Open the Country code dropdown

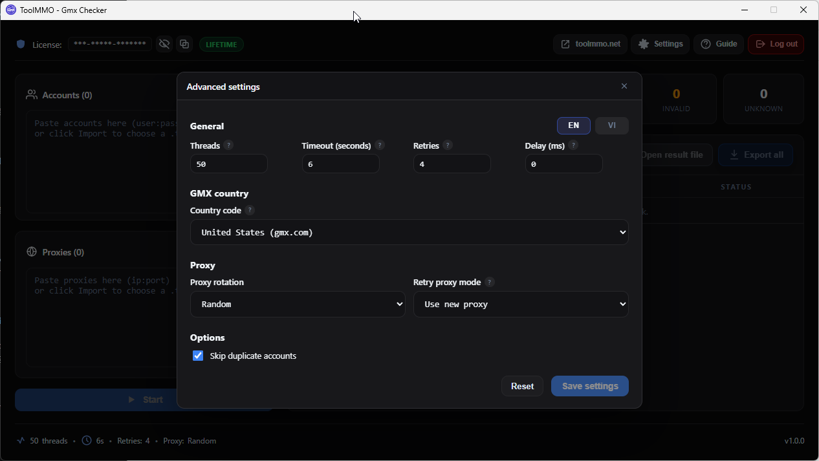[x=409, y=232]
